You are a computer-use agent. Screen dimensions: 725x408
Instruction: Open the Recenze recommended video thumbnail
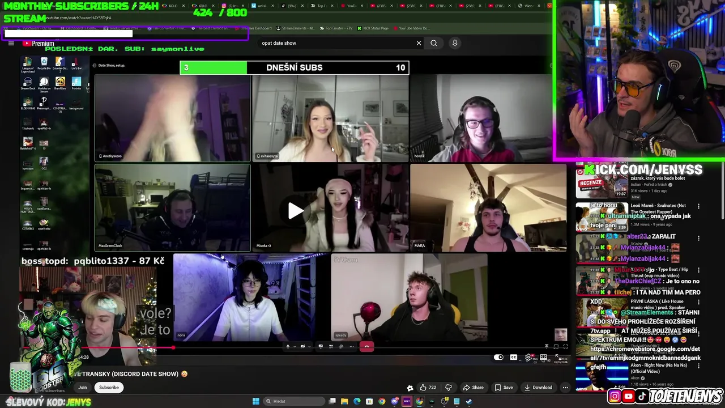(602, 182)
